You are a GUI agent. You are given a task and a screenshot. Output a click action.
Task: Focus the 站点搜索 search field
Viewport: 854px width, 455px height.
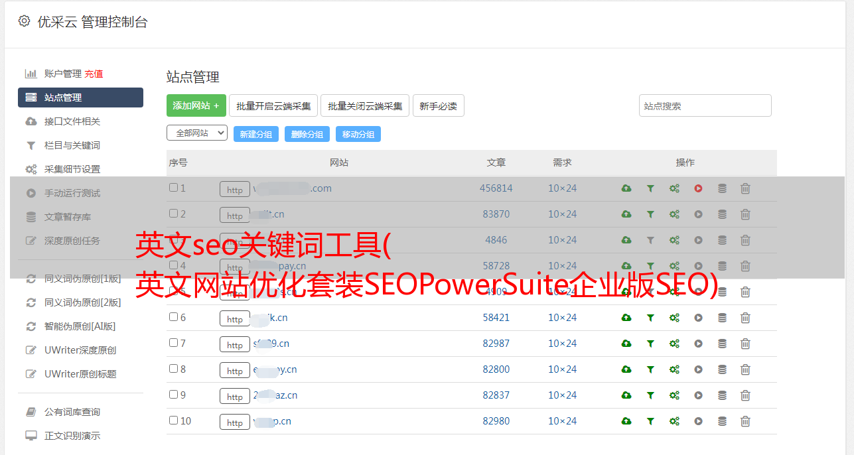point(705,105)
